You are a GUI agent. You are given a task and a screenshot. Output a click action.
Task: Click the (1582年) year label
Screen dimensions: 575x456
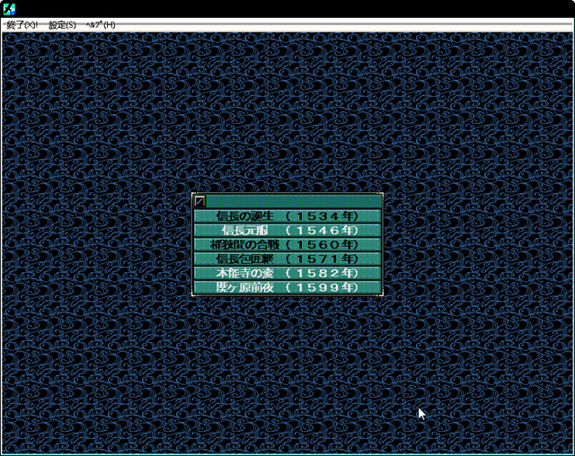(322, 273)
